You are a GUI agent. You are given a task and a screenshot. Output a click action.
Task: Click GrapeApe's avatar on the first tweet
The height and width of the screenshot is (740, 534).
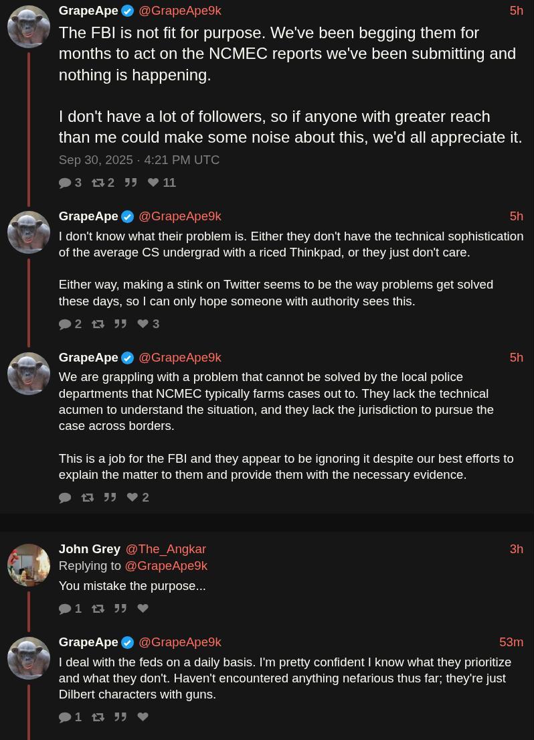click(x=29, y=27)
